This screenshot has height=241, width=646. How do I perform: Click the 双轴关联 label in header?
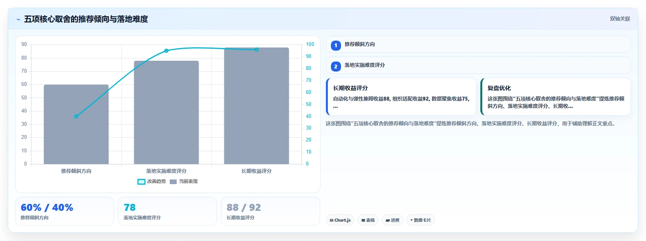(x=620, y=19)
